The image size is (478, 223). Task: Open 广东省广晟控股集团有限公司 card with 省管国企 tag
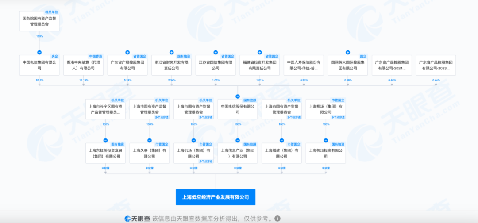click(x=127, y=65)
